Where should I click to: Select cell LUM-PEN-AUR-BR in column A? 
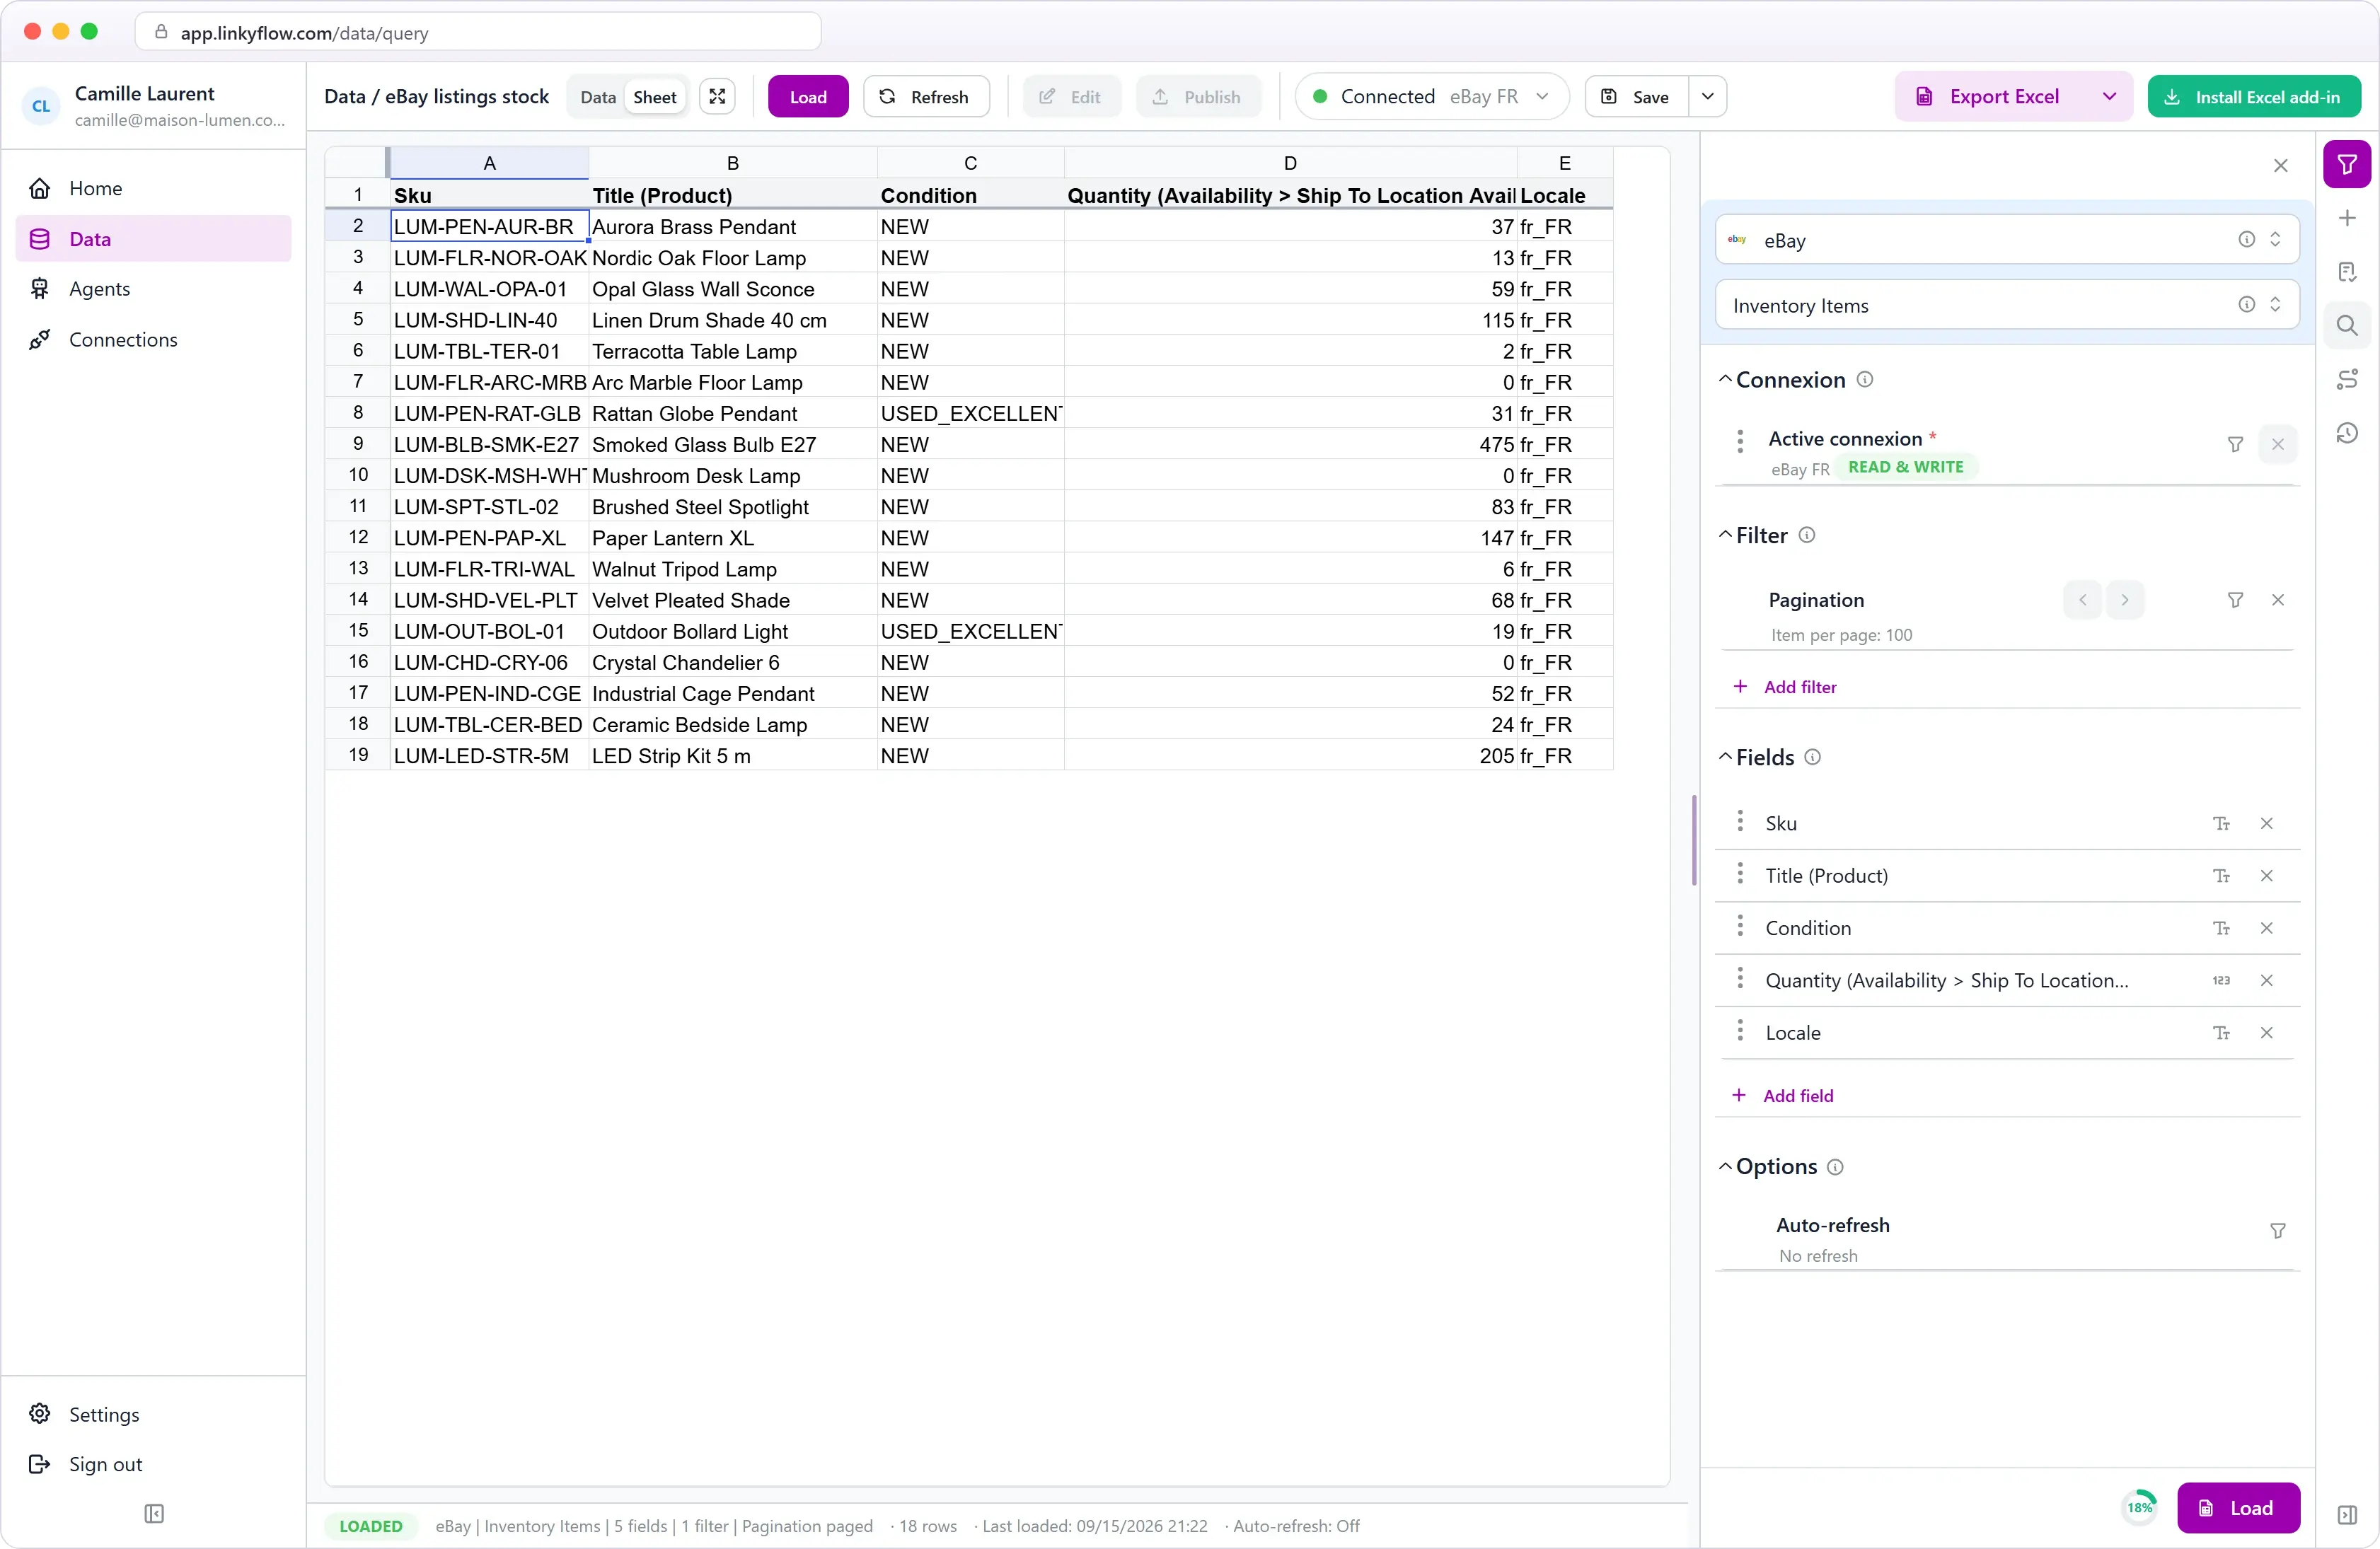489,227
